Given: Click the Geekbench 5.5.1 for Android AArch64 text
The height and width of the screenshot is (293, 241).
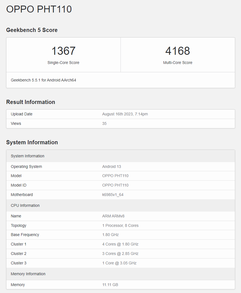Looking at the screenshot, I should pos(43,80).
